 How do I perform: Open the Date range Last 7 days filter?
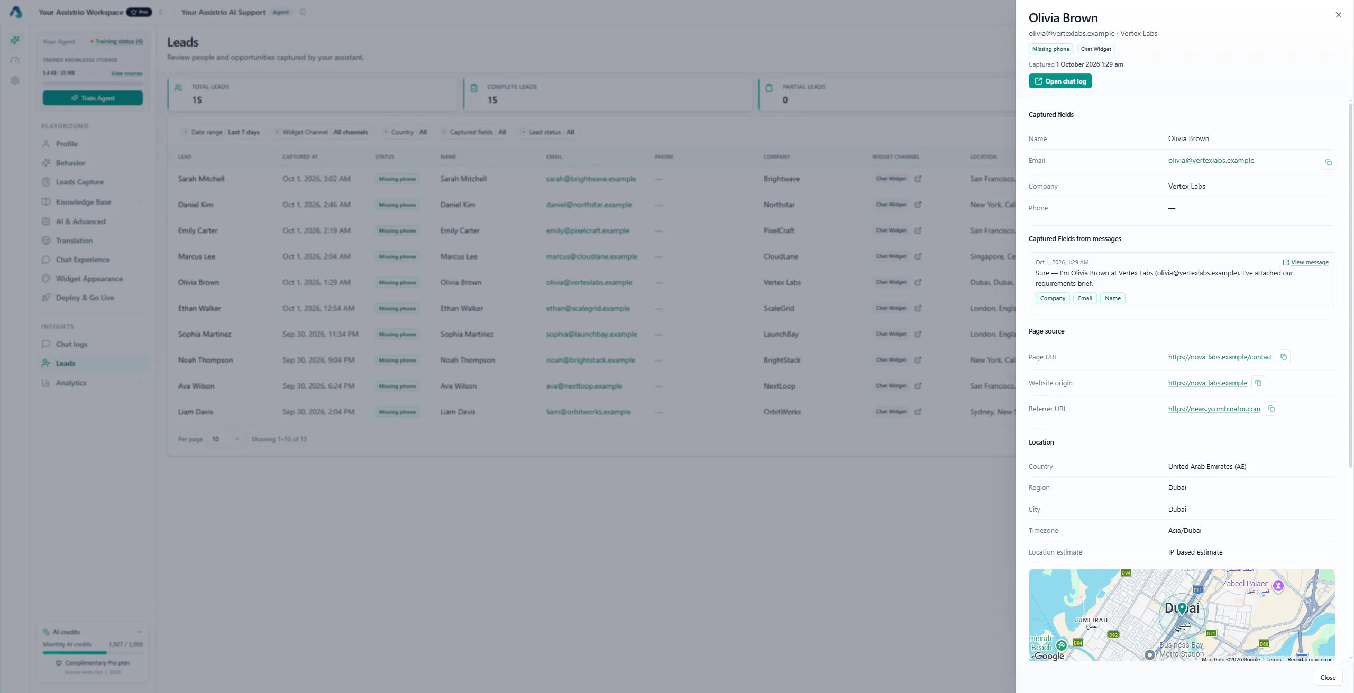pos(221,132)
